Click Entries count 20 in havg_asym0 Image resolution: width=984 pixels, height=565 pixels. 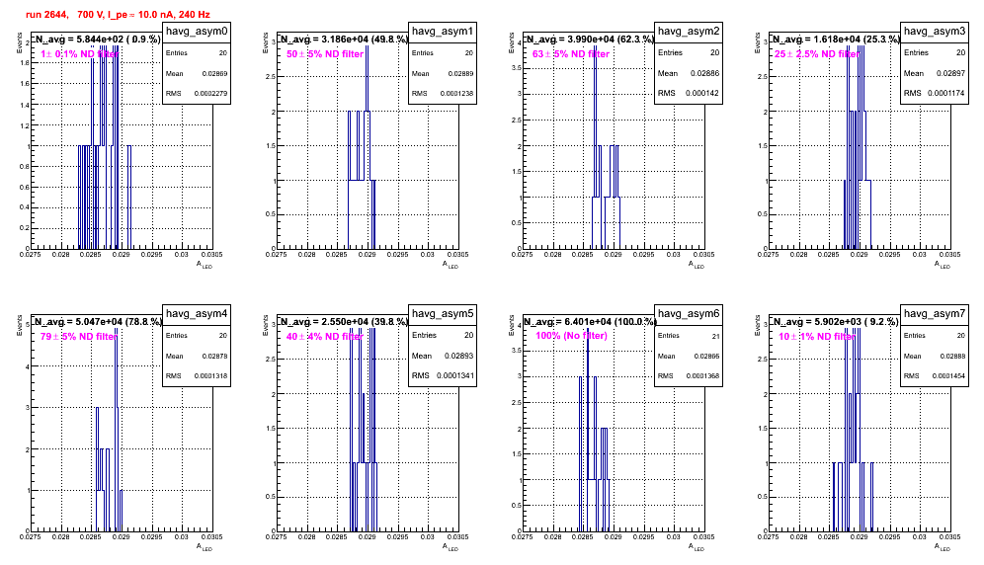223,53
